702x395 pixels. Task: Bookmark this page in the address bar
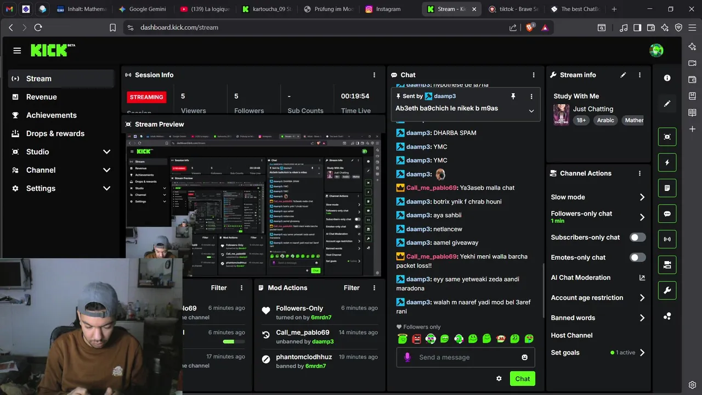(x=112, y=27)
